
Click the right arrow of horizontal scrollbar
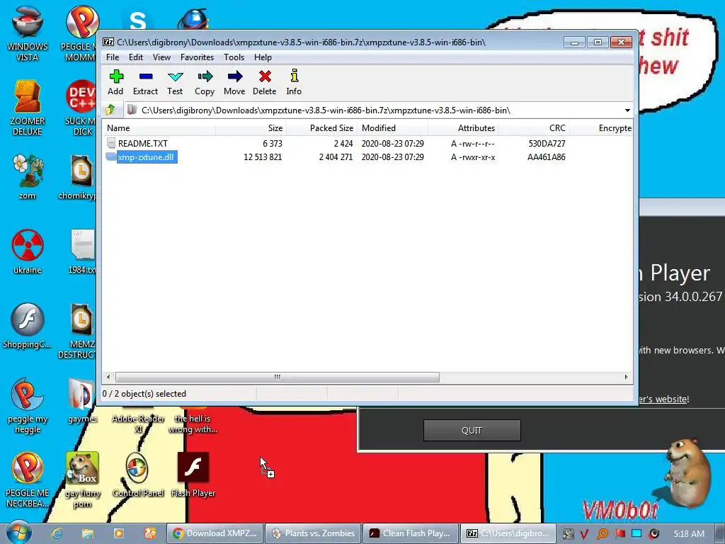[x=626, y=377]
